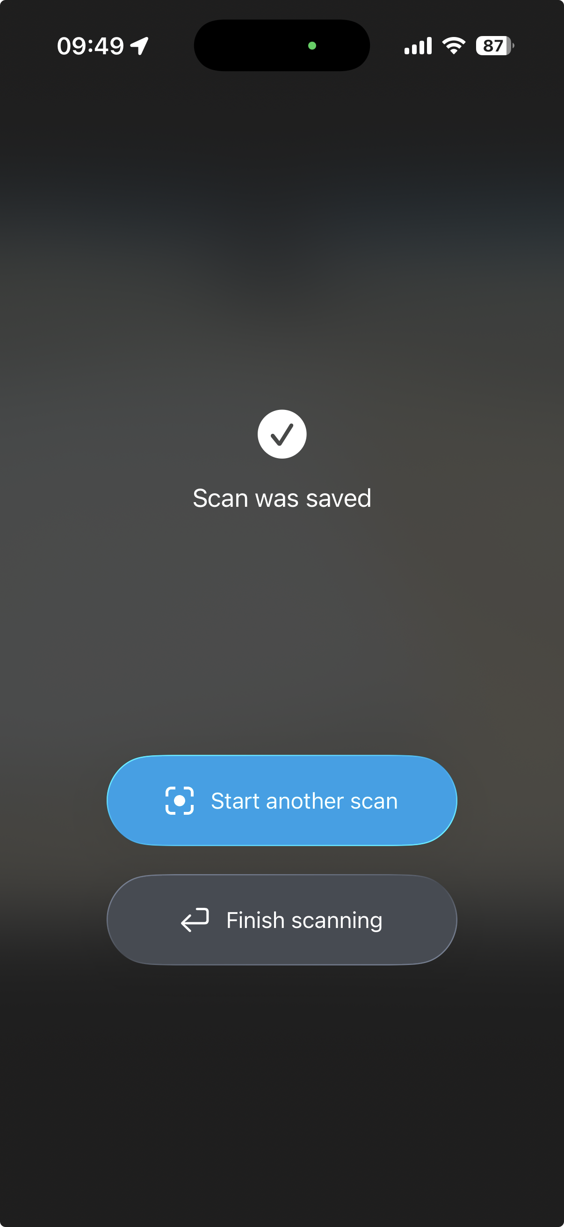
Task: Tap the Scan was saved message
Action: coord(282,499)
